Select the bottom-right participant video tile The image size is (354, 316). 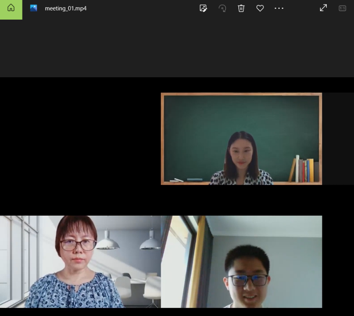pos(241,262)
